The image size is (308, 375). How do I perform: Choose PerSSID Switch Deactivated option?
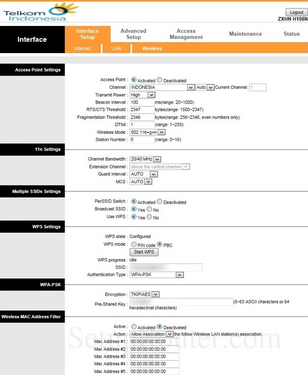(x=160, y=201)
